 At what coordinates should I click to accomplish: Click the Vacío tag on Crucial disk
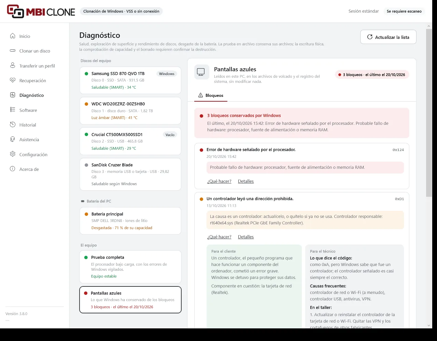pos(170,135)
